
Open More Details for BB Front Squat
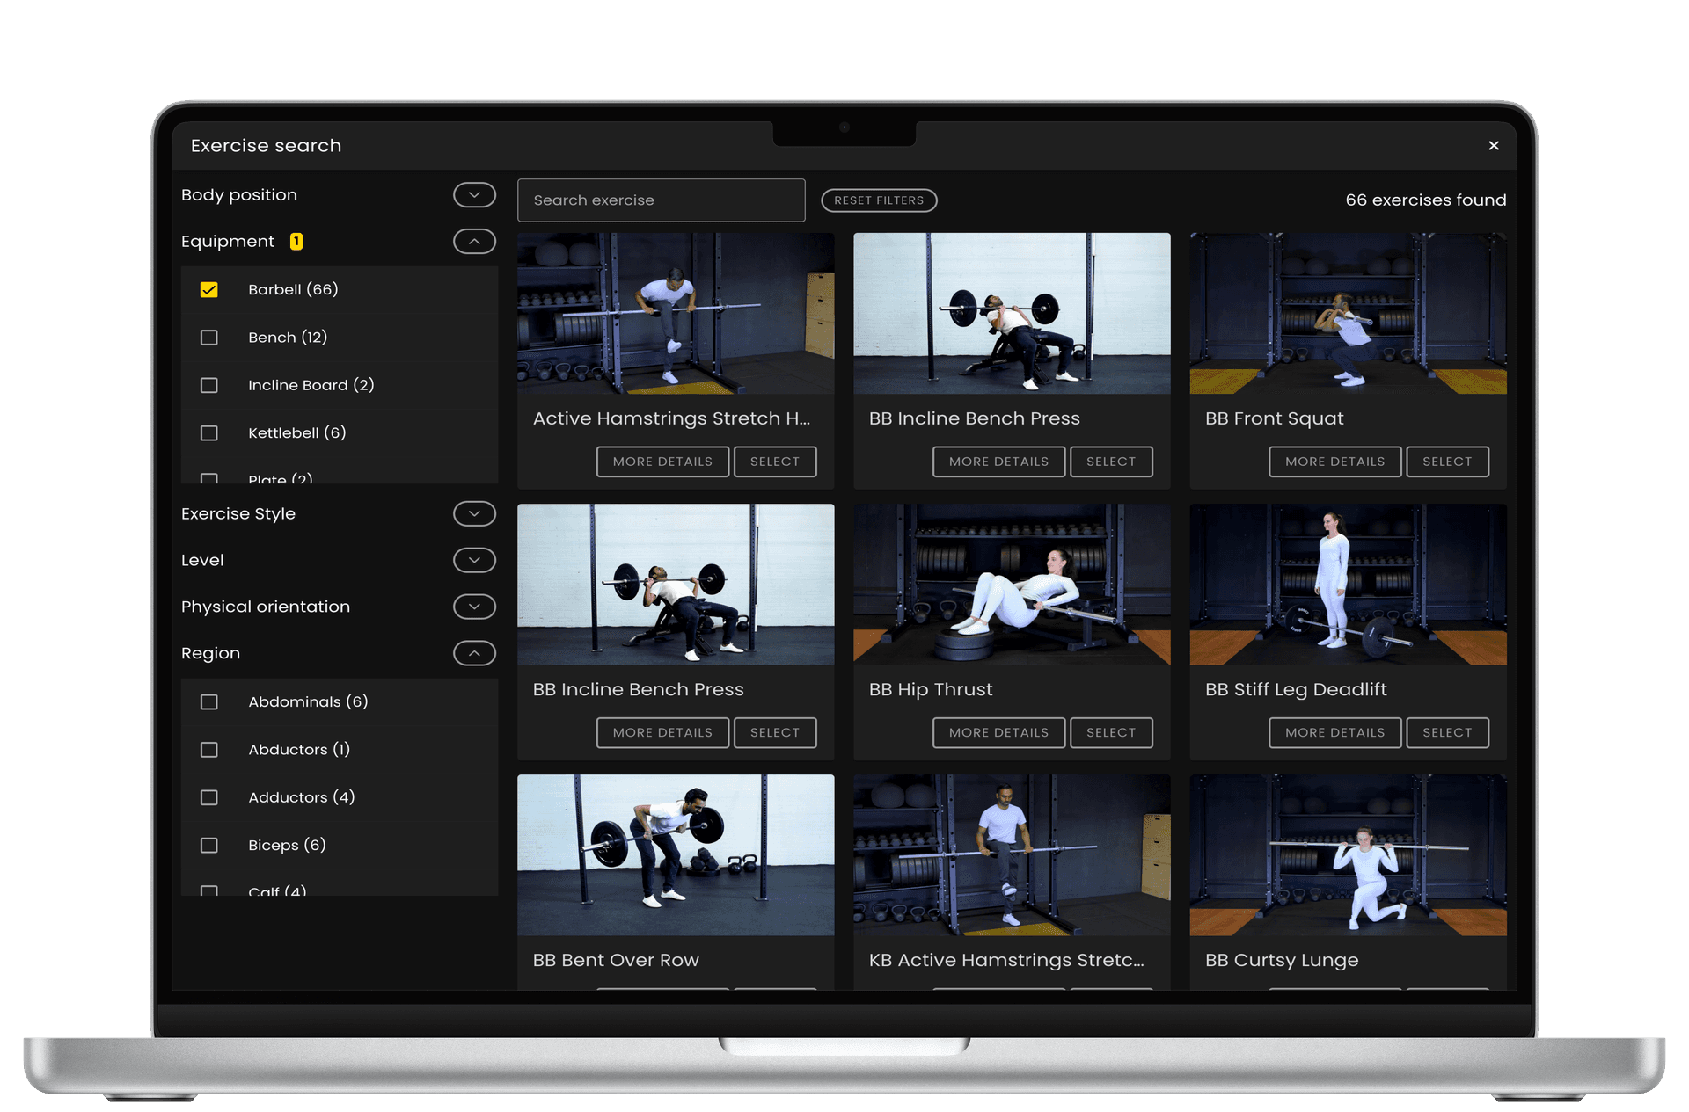tap(1334, 462)
